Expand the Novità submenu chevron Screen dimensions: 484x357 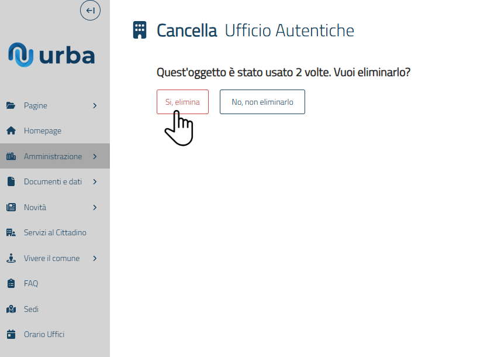95,207
